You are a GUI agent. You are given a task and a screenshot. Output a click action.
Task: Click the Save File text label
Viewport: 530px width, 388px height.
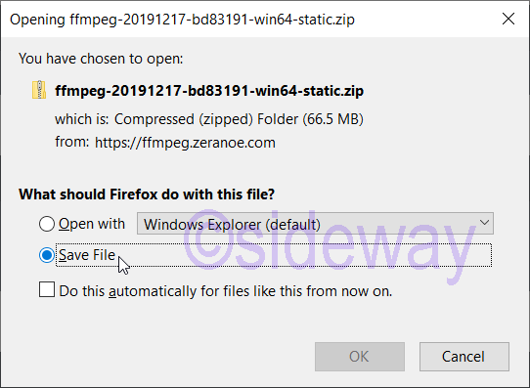point(87,255)
